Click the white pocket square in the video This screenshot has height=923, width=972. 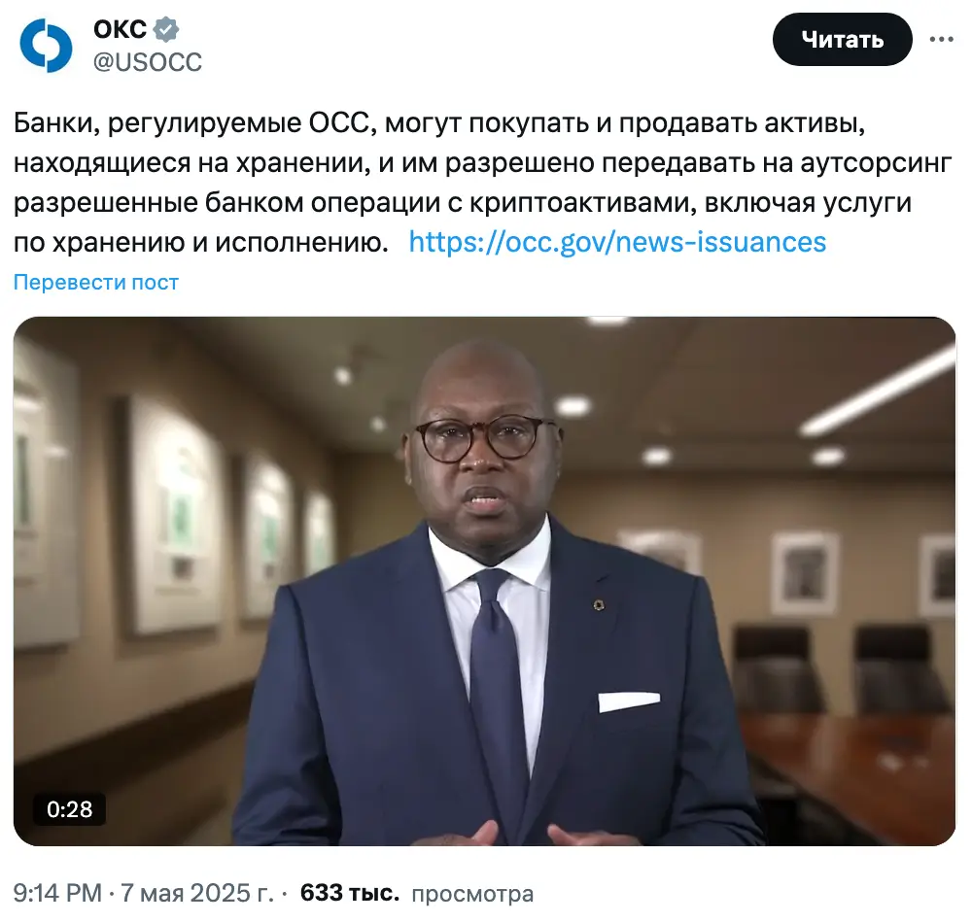(628, 701)
